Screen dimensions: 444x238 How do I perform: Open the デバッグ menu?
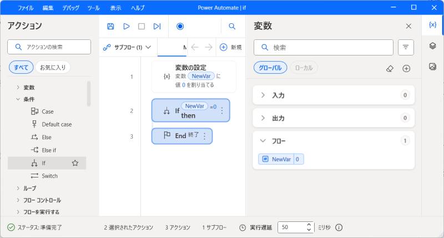70,8
